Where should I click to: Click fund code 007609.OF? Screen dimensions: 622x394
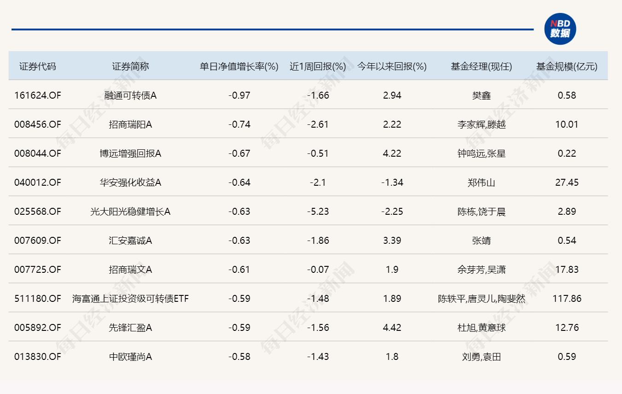38,241
